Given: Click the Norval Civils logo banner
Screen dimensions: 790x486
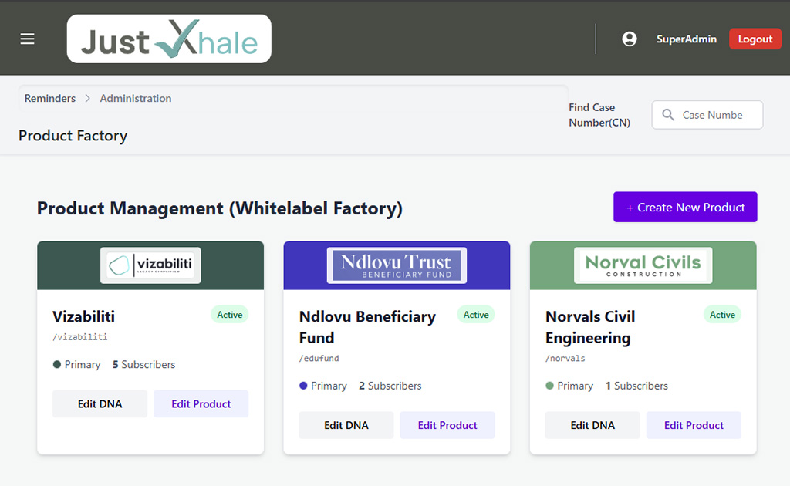Looking at the screenshot, I should pyautogui.click(x=643, y=265).
